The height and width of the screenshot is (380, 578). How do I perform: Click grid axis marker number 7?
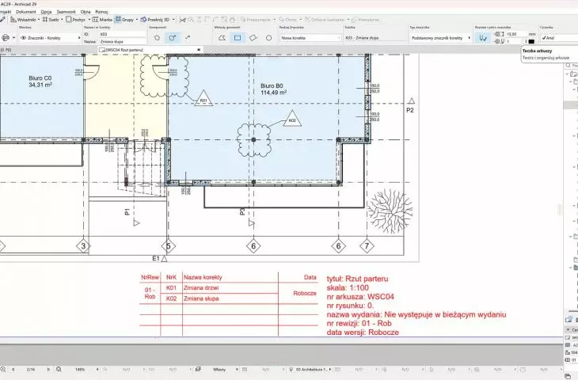367,246
